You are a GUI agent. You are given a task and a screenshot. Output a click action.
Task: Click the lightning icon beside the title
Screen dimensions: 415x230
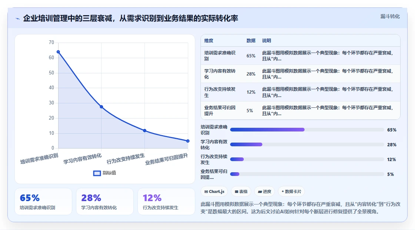(x=18, y=19)
